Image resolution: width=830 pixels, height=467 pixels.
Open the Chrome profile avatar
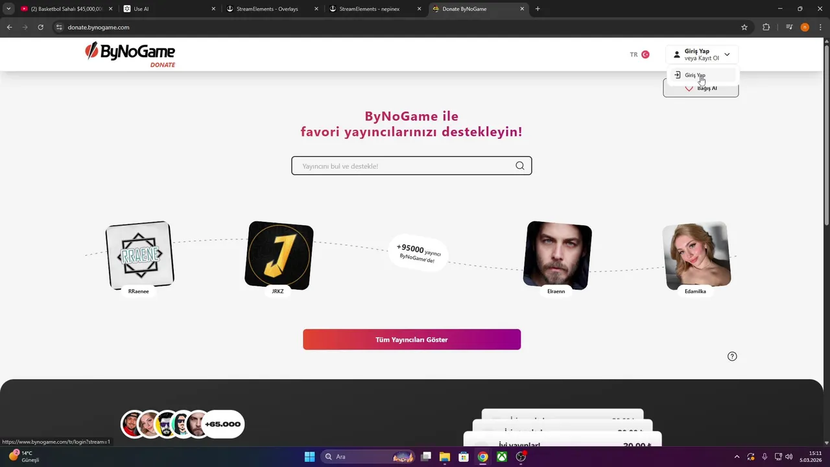click(x=805, y=27)
